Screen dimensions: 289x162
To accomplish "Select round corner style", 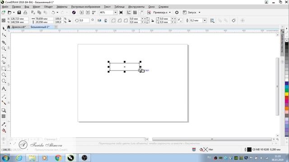I will [113, 20].
